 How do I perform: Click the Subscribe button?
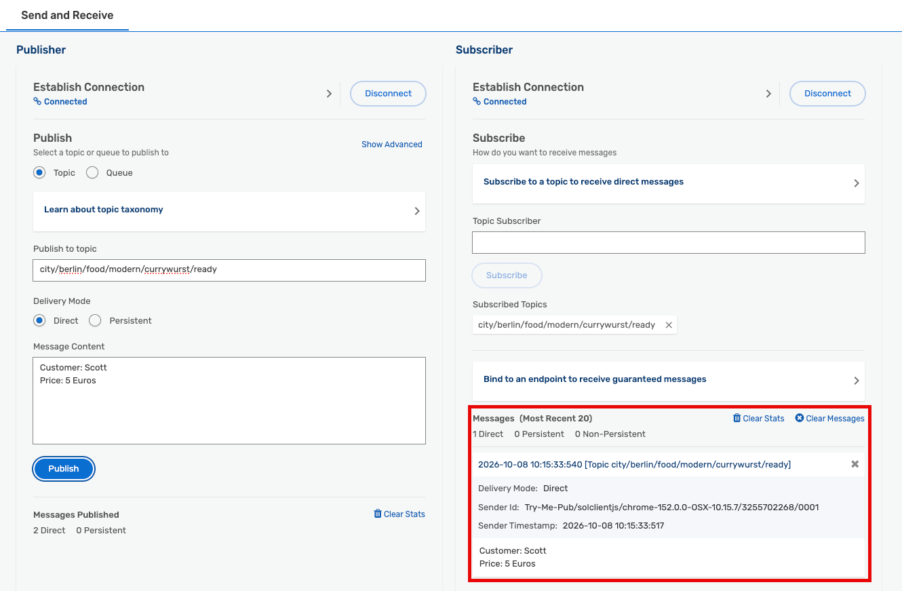pos(507,275)
